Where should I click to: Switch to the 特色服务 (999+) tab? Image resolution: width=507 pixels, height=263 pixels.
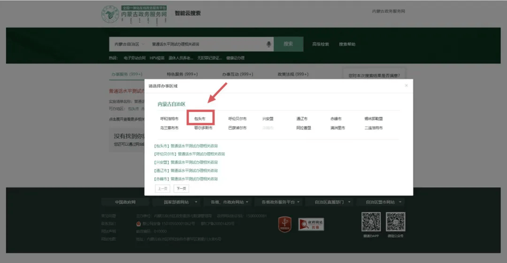point(182,74)
